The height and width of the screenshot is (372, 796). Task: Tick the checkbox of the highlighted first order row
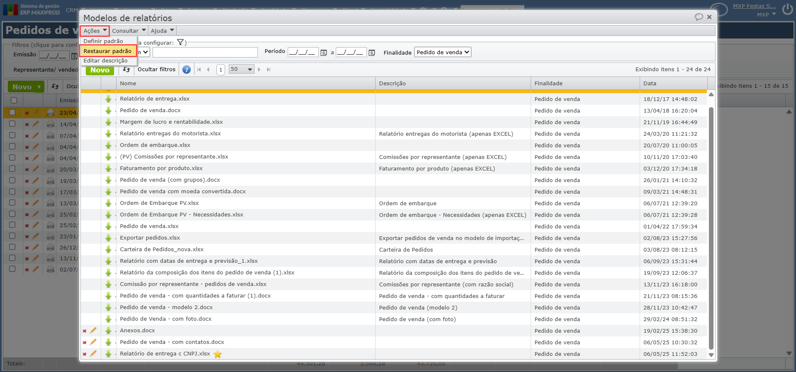coord(12,112)
